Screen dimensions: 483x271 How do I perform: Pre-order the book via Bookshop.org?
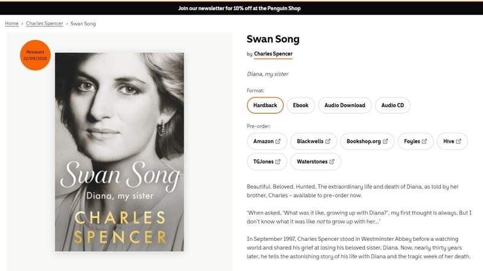click(367, 142)
